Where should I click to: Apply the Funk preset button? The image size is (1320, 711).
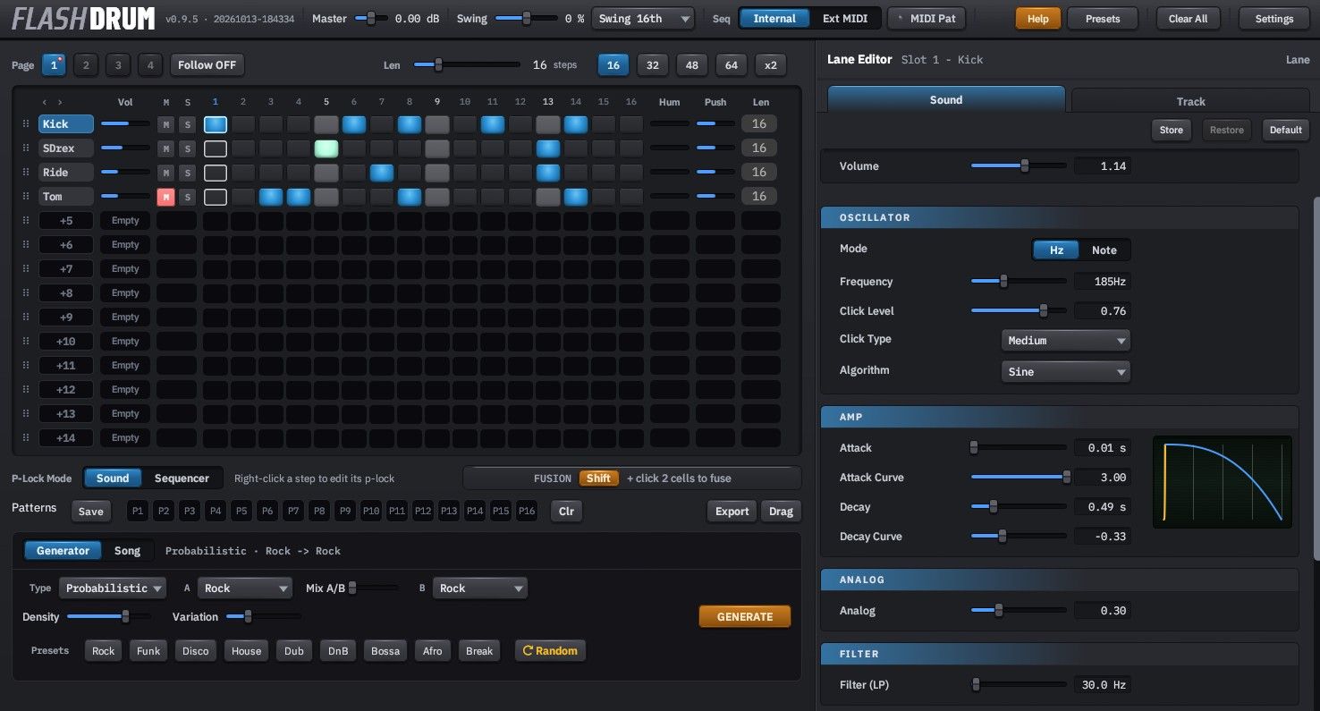coord(148,651)
